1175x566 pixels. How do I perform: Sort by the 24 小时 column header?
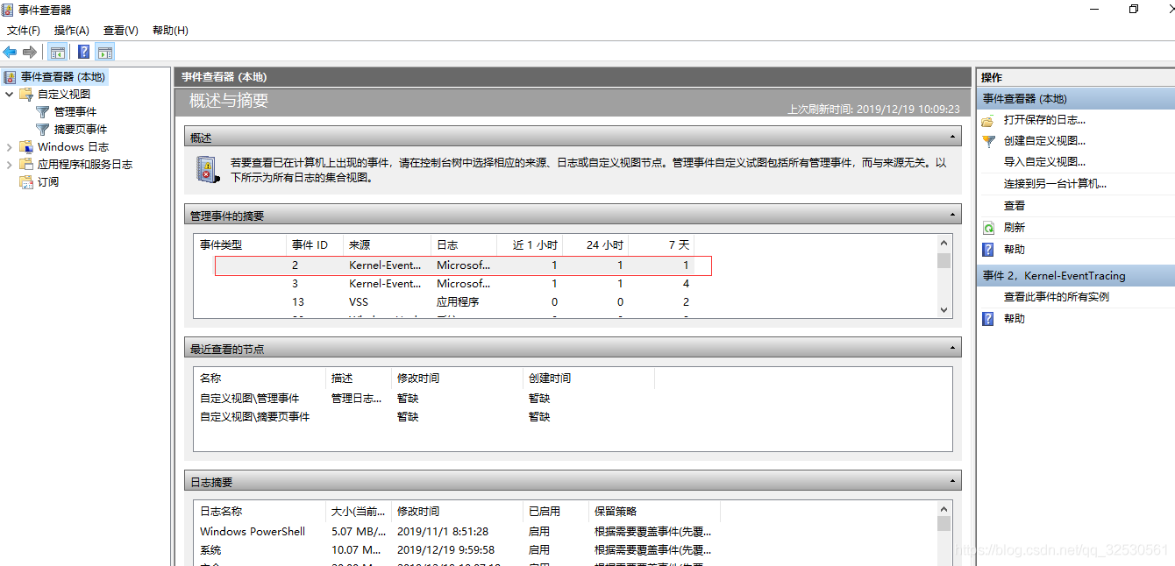[595, 244]
